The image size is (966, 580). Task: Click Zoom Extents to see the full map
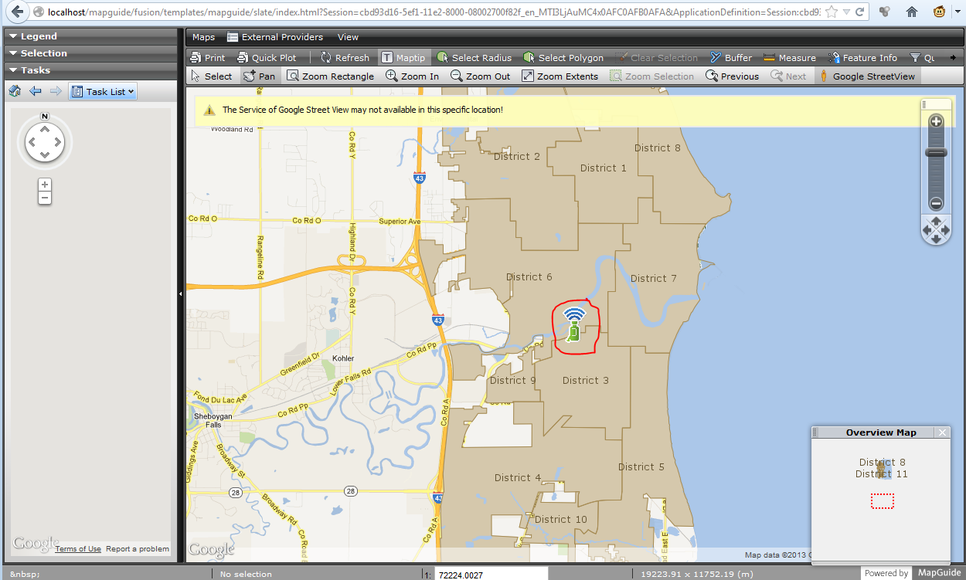tap(560, 76)
